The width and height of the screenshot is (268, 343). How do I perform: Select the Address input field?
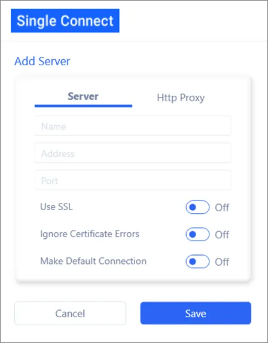(132, 153)
